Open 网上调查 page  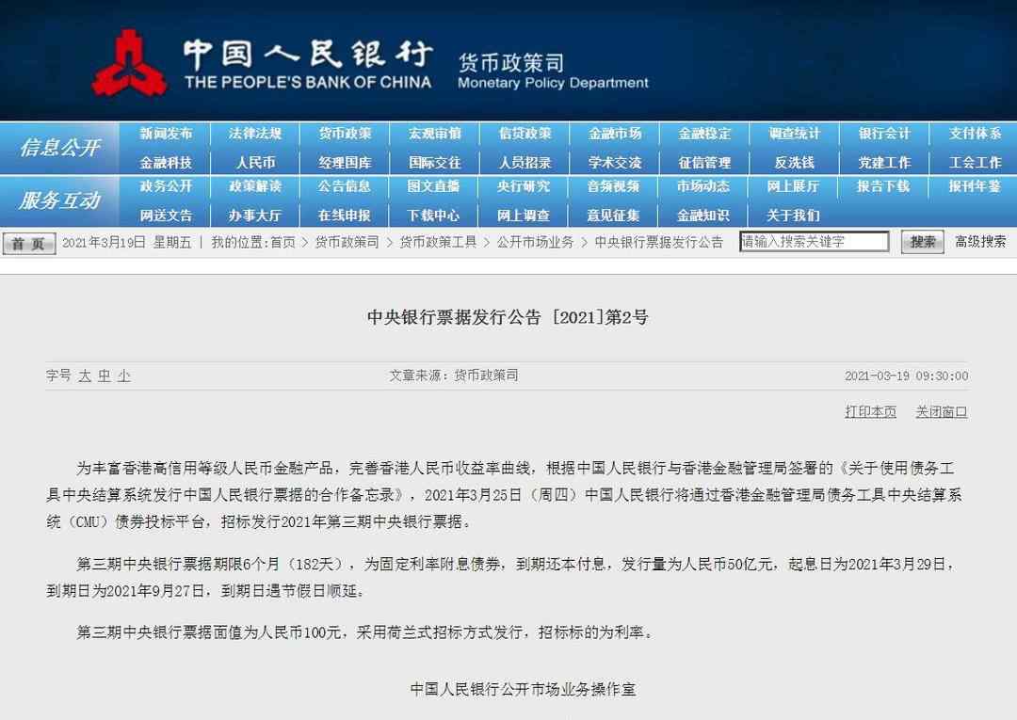(x=524, y=216)
